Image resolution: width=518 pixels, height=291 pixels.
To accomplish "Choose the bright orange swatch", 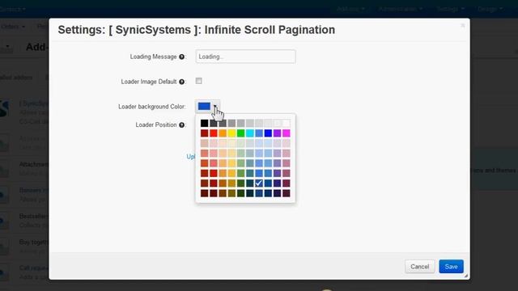I will (223, 133).
